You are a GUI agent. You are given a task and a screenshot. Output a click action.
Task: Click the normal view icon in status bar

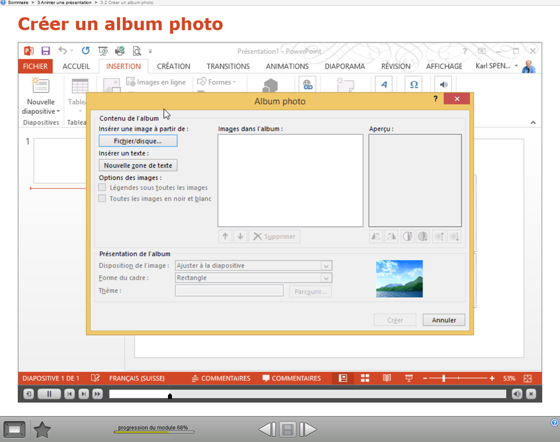point(343,378)
